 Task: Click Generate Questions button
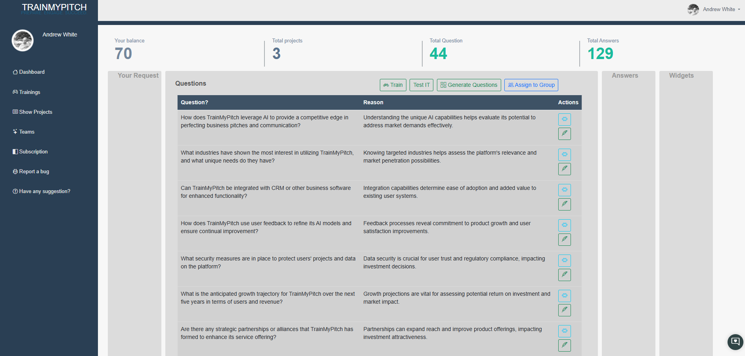(469, 85)
